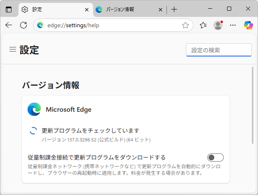This screenshot has height=195, width=258.
Task: Click the update check spinner icon
Action: pyautogui.click(x=33, y=131)
